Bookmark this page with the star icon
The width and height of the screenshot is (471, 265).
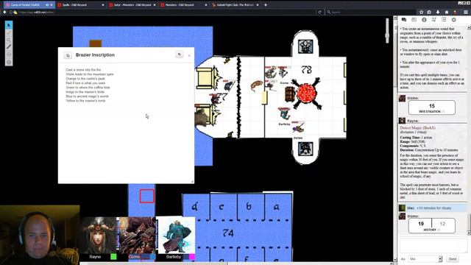421,13
